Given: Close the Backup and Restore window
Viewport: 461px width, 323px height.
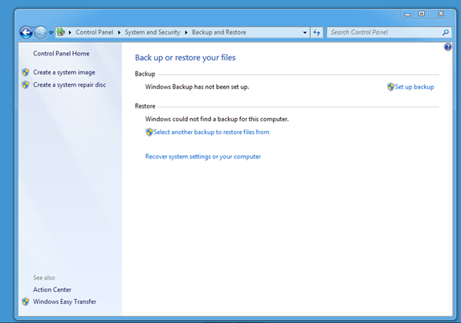Looking at the screenshot, I should pos(441,14).
